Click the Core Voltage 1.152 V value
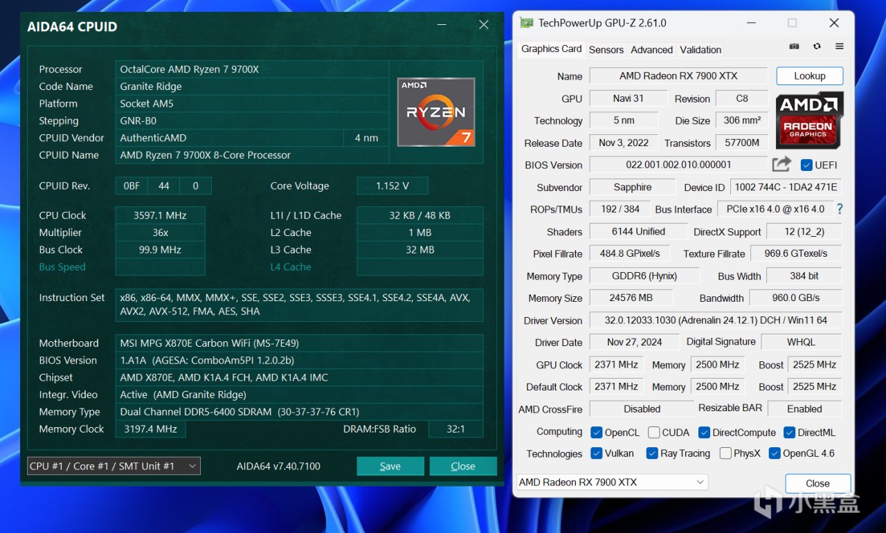 tap(392, 186)
